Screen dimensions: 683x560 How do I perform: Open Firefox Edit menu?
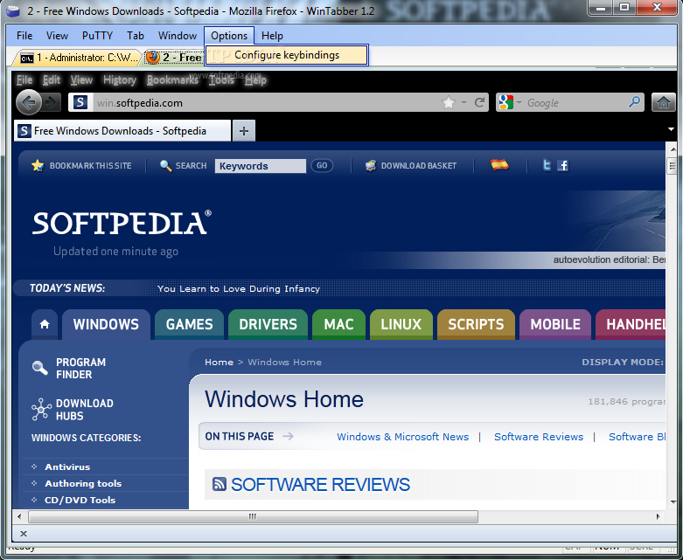click(52, 80)
